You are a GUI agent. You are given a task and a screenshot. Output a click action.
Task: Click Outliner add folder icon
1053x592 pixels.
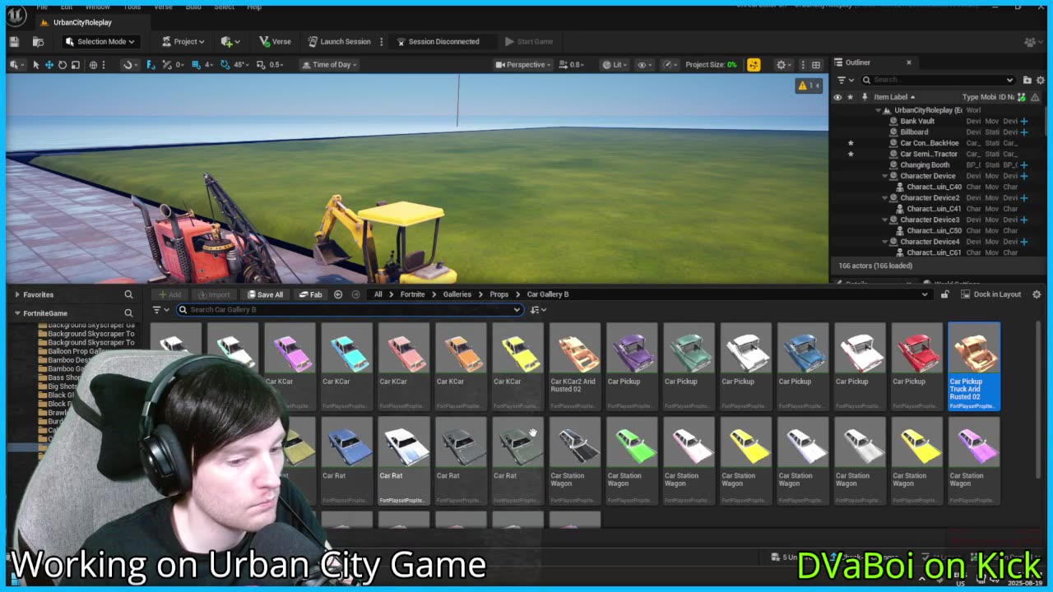coord(1027,80)
